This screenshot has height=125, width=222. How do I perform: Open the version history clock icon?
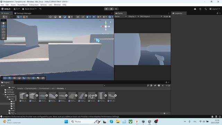coord(200,9)
